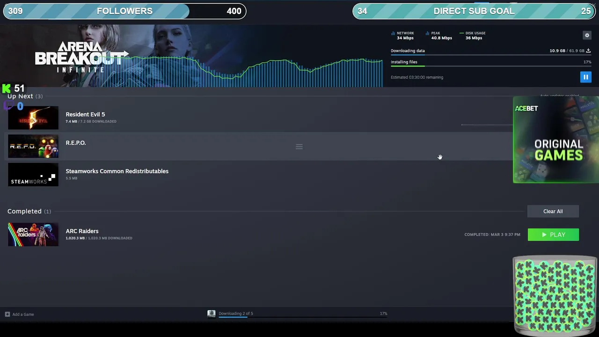Click the Installing files progress bar
599x337 pixels.
(491, 66)
